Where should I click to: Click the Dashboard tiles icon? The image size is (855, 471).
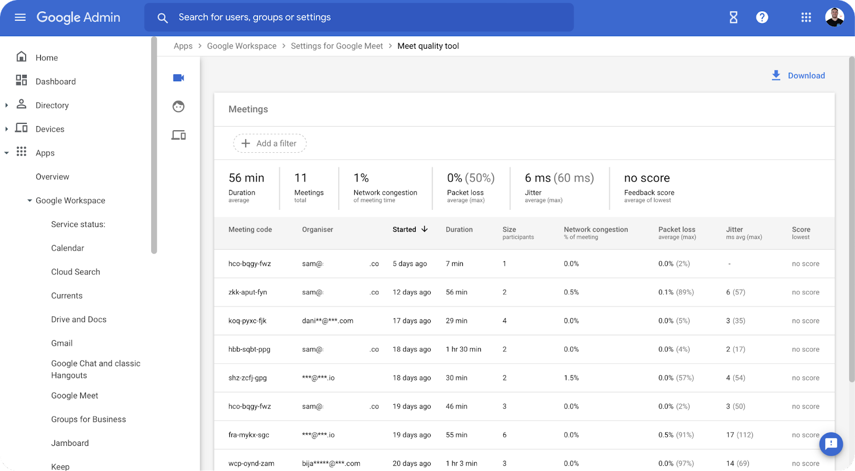(21, 81)
